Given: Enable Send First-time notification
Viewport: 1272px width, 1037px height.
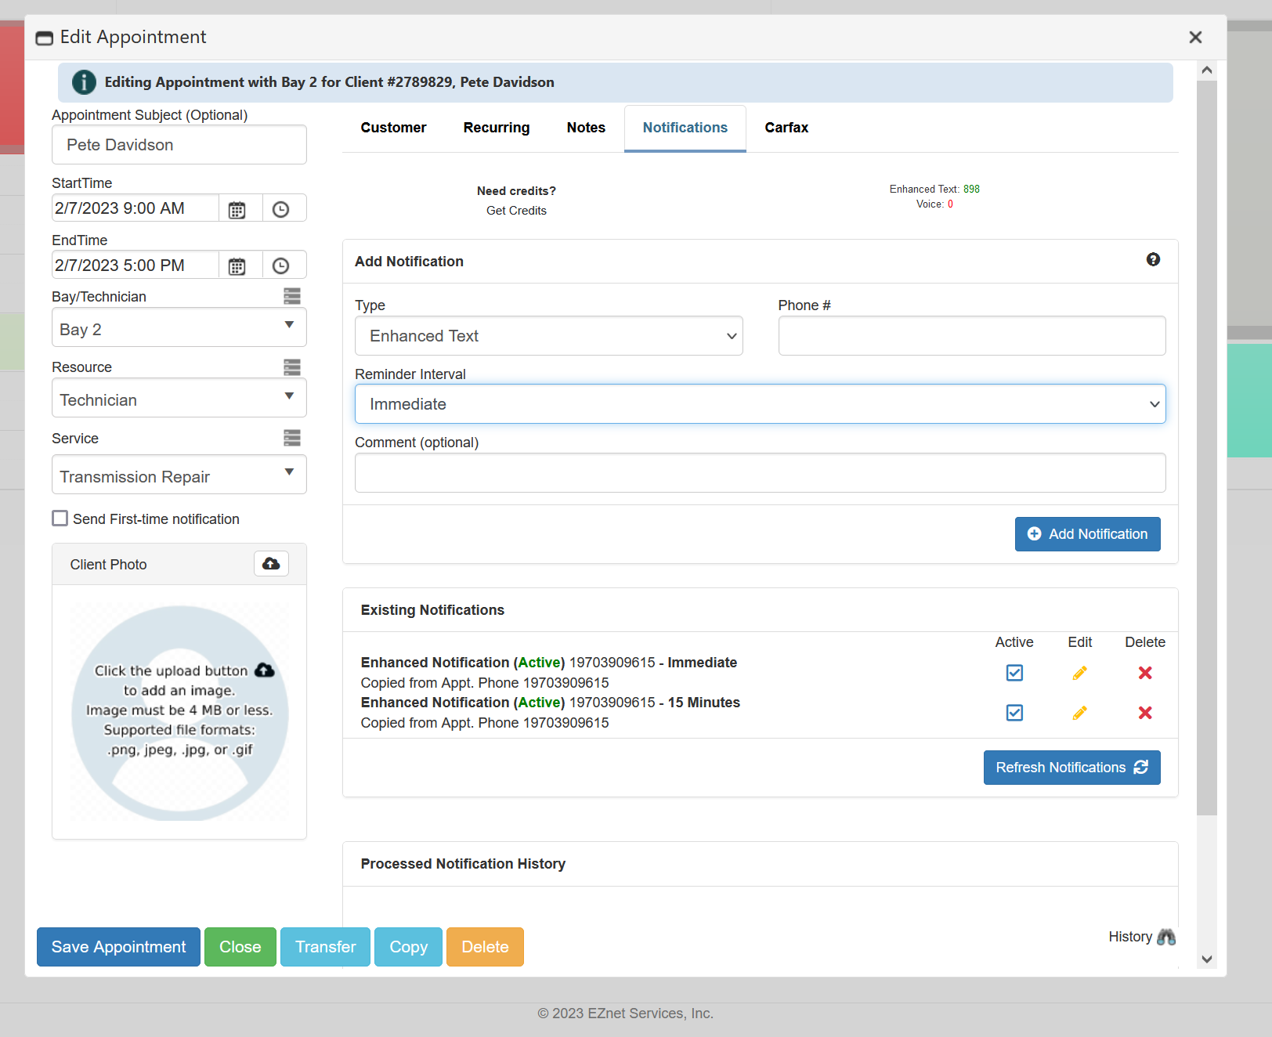Looking at the screenshot, I should pos(60,518).
